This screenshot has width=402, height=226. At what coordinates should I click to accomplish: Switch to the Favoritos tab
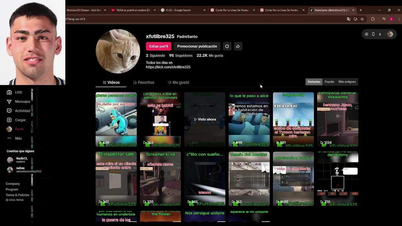click(144, 82)
